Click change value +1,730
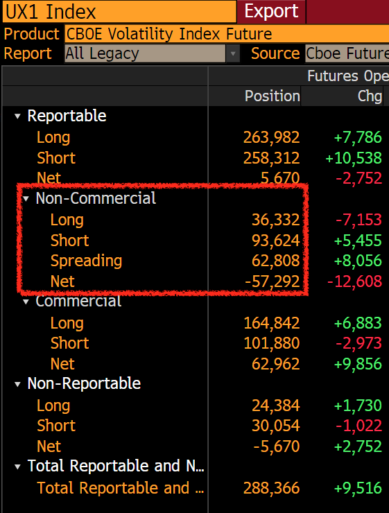This screenshot has height=513, width=389. [x=358, y=406]
